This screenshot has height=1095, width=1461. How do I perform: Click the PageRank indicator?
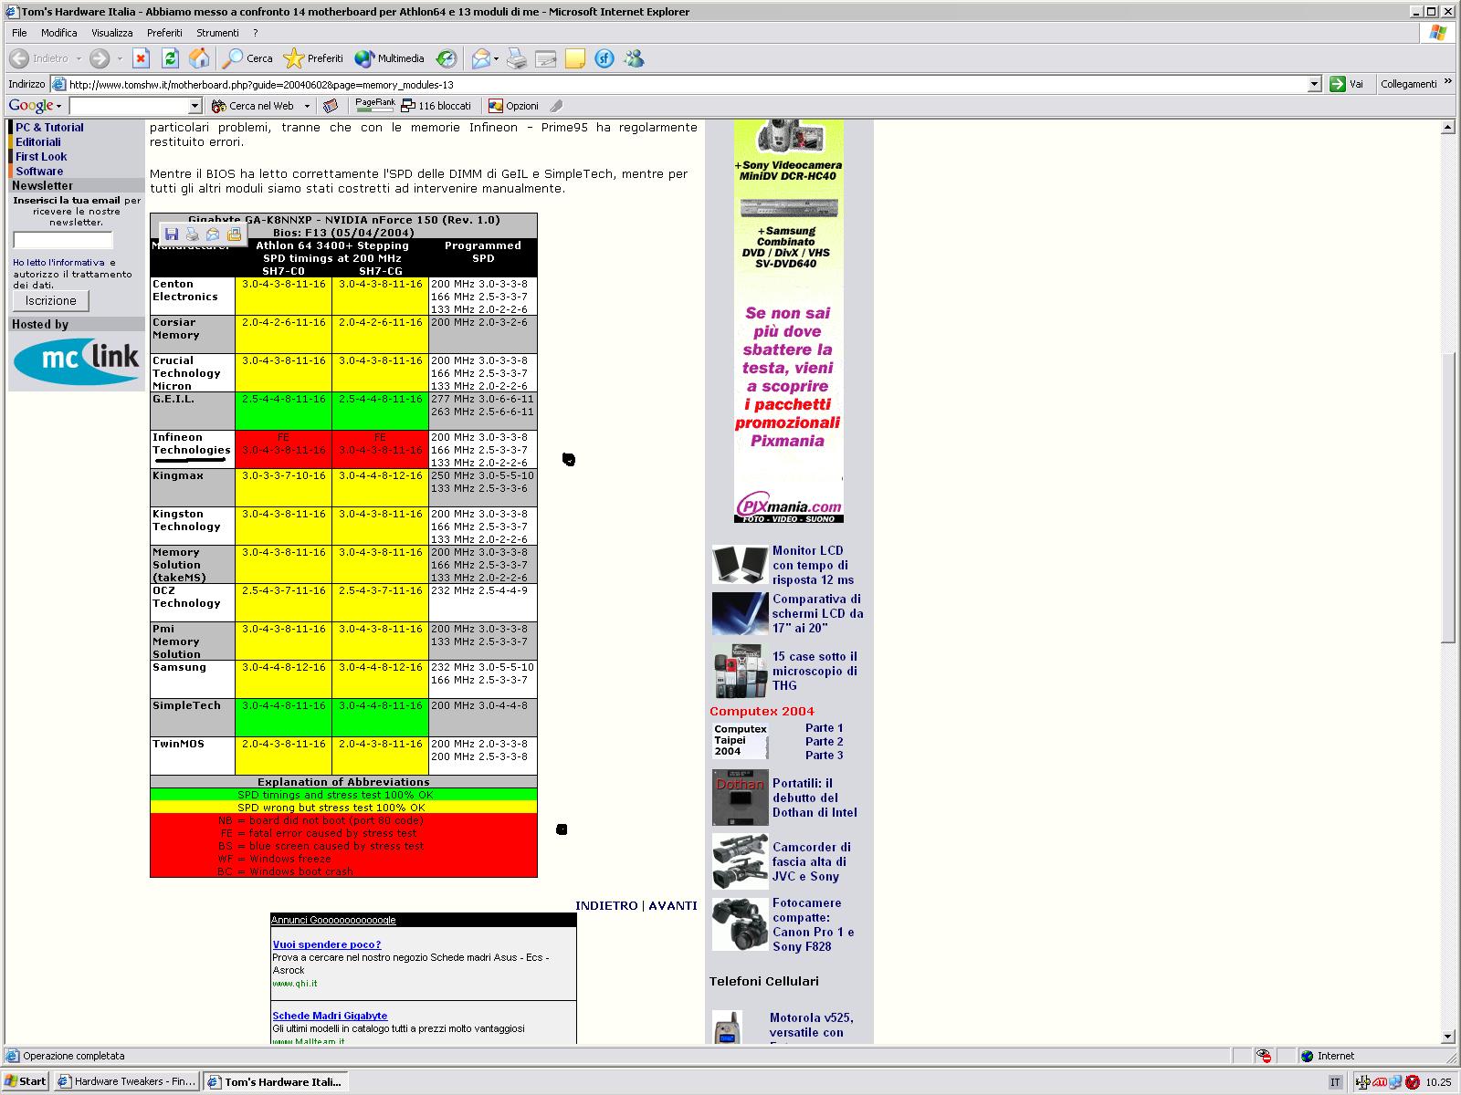tap(374, 105)
